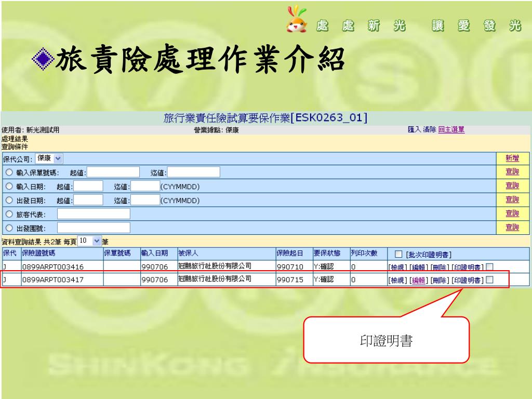Click the 營業據點: 保康 text

click(217, 130)
